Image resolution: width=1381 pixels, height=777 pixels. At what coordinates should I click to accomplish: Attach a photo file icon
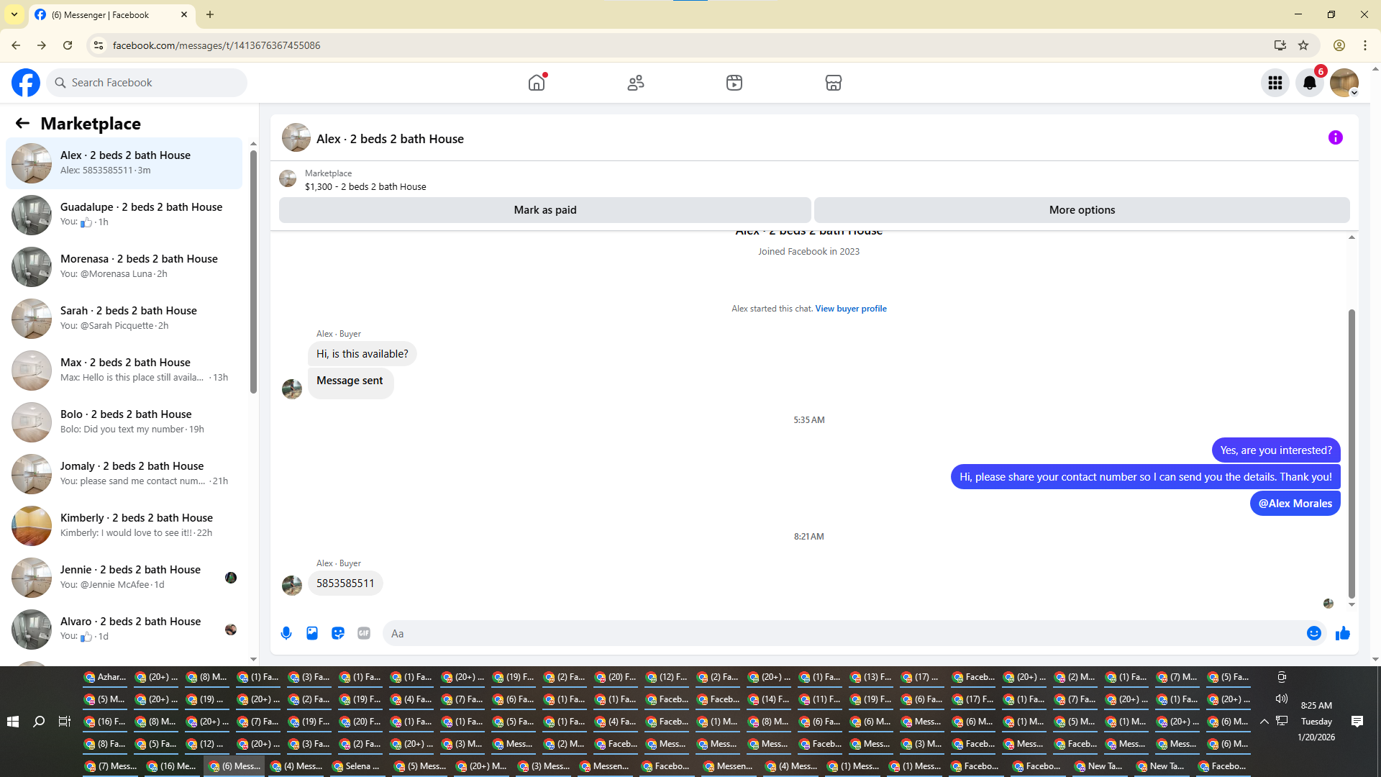pos(312,633)
